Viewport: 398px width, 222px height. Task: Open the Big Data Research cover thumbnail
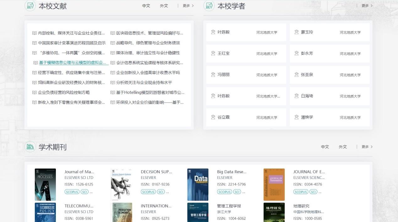198,184
